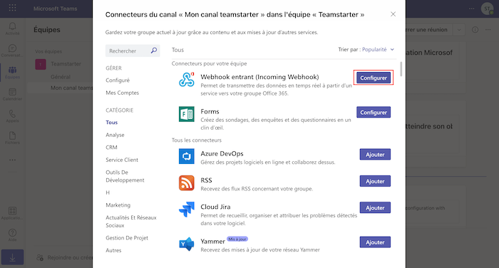The width and height of the screenshot is (499, 268).
Task: Click the Yammer connector icon
Action: (x=187, y=244)
